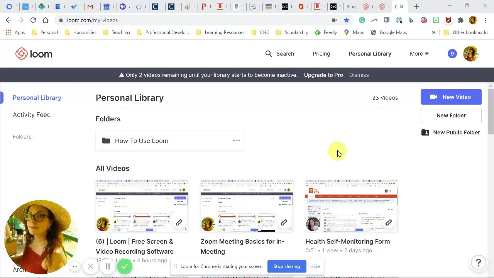Click the 23 Videos count text

(385, 98)
